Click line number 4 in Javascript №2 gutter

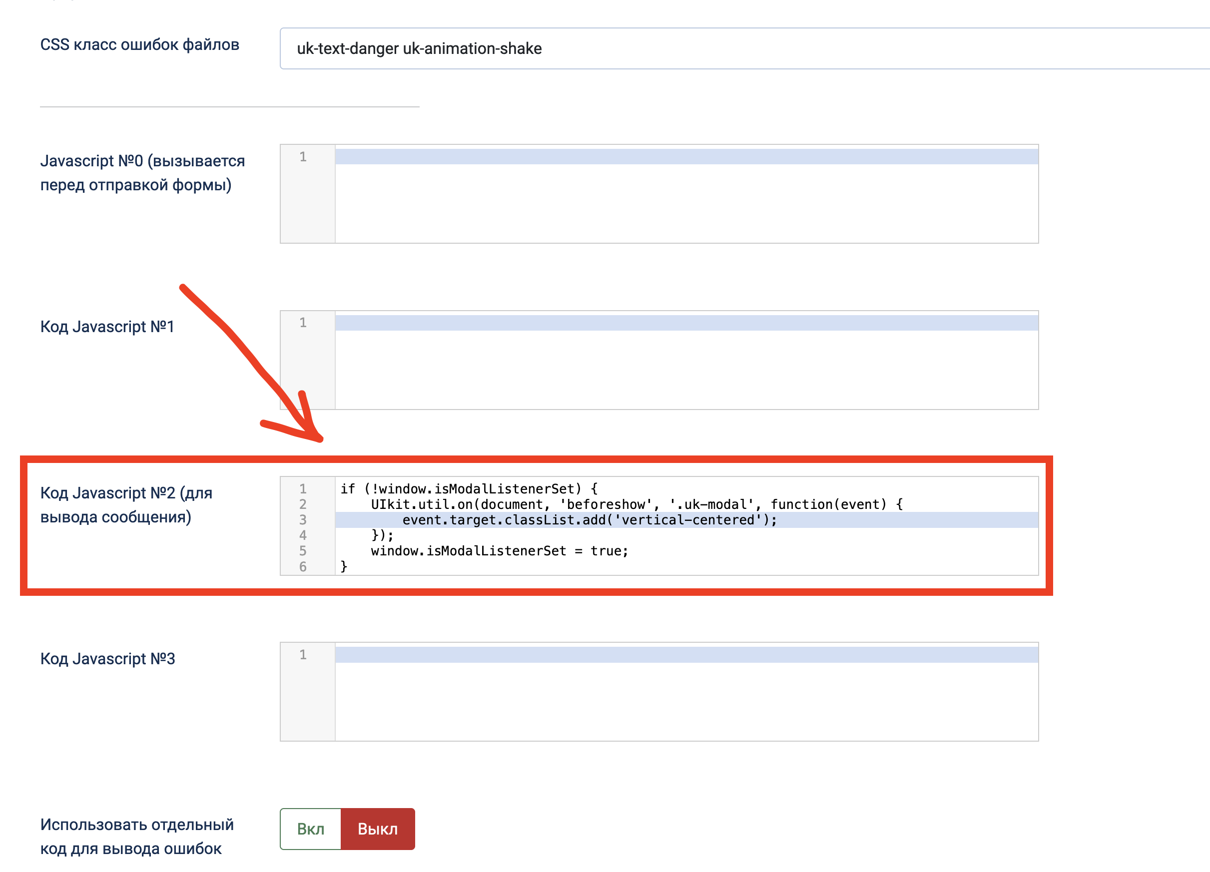[303, 535]
